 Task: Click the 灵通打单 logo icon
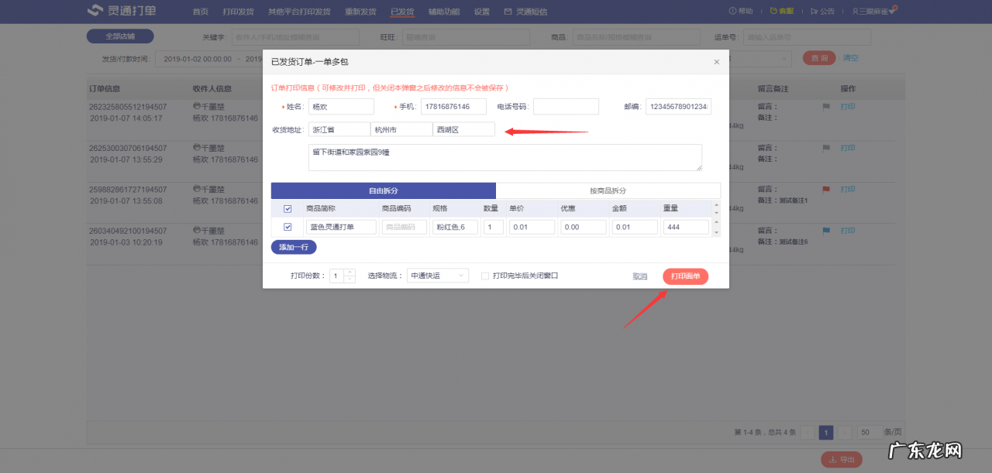[x=95, y=11]
